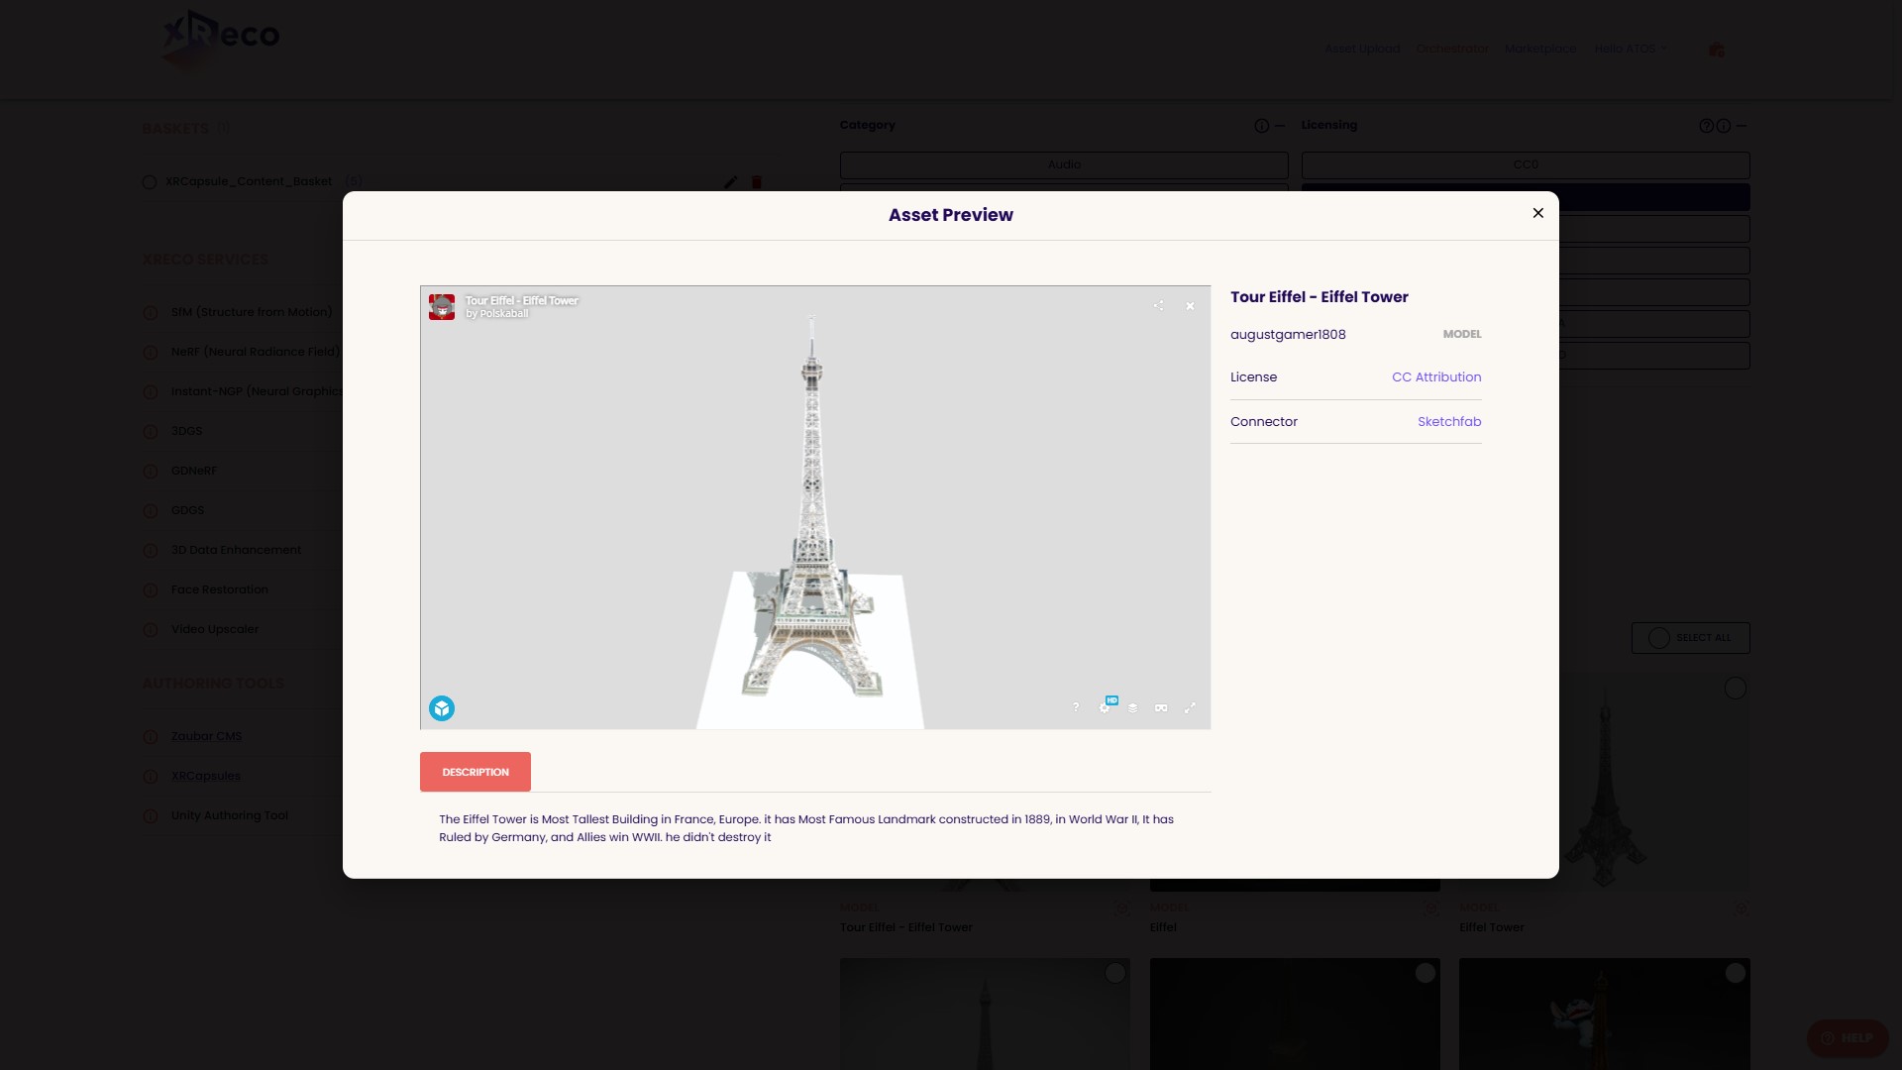The image size is (1902, 1070).
Task: Dismiss the viewer header with X icon
Action: coord(1190,306)
